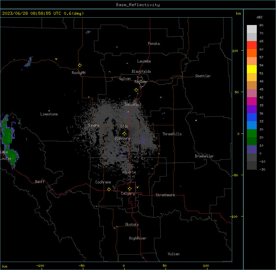Click the purple 36-39 dBZ legend swatch
This screenshot has height=270, width=276.
[x=252, y=109]
